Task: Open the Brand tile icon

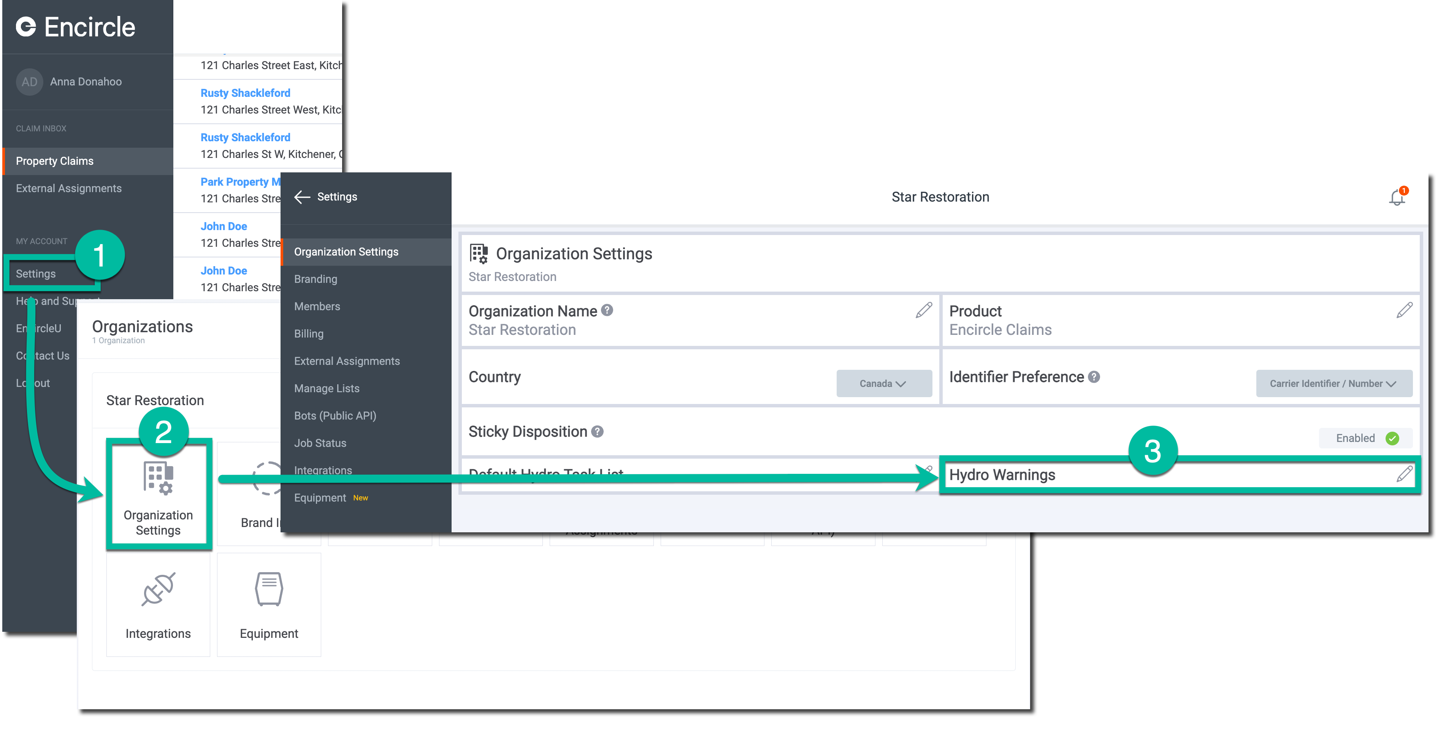Action: 267,478
